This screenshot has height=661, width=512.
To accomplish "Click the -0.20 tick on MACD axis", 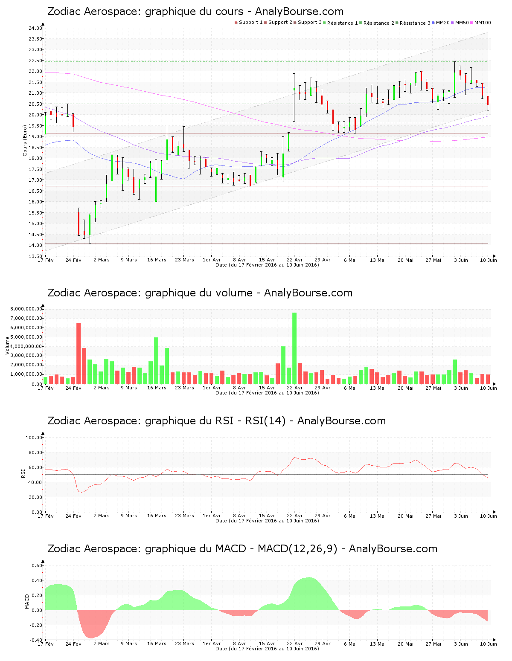I will 36,625.
